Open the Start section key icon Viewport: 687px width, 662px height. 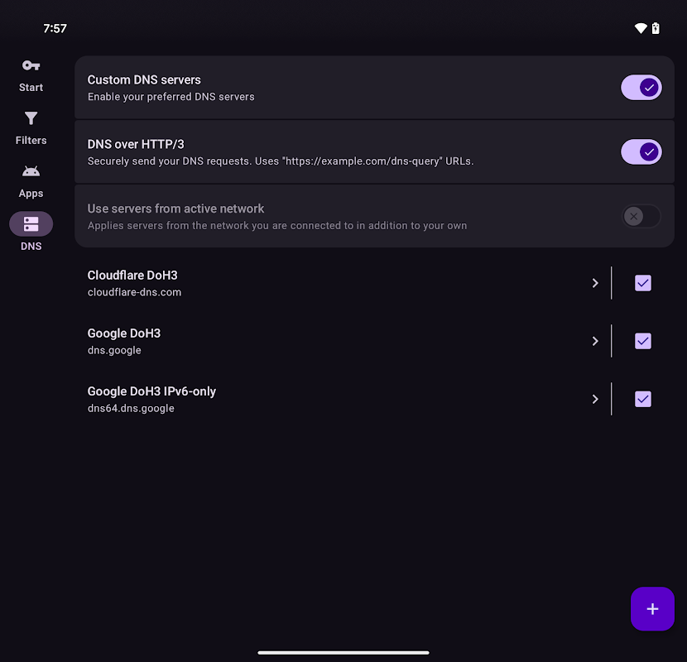pyautogui.click(x=31, y=65)
